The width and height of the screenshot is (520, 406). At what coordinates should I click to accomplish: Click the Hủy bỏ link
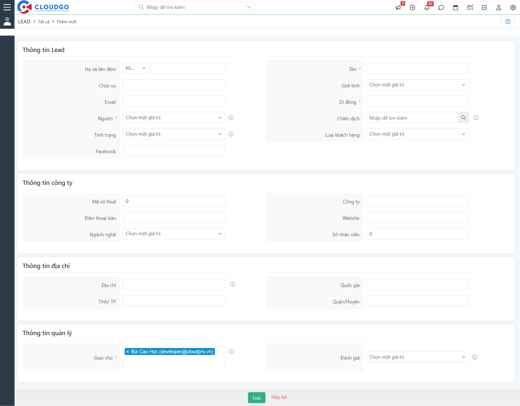click(279, 397)
